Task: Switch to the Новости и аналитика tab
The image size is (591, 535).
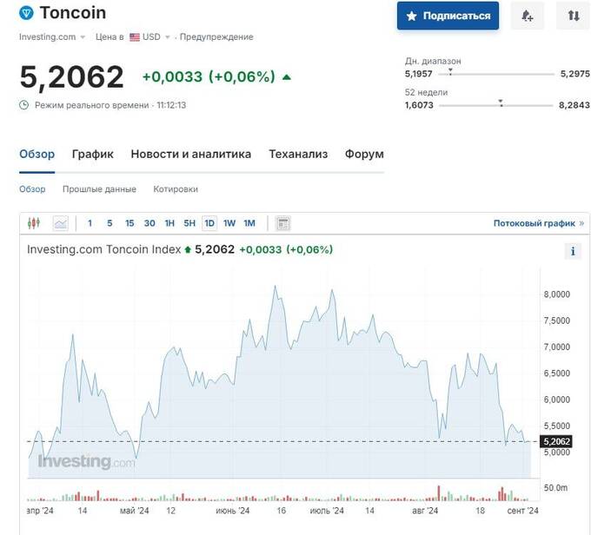Action: tap(190, 154)
